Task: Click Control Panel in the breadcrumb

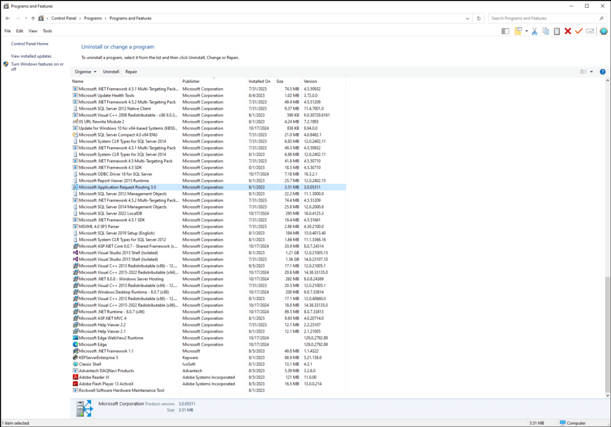Action: [64, 18]
